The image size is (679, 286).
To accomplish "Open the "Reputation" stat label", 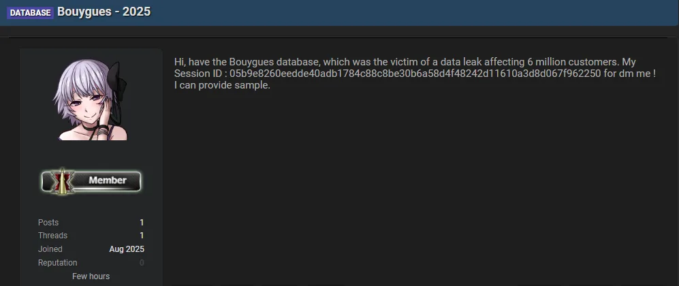I will click(x=57, y=263).
